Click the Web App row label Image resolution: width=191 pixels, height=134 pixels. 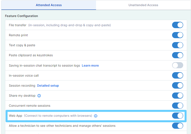point(16,116)
